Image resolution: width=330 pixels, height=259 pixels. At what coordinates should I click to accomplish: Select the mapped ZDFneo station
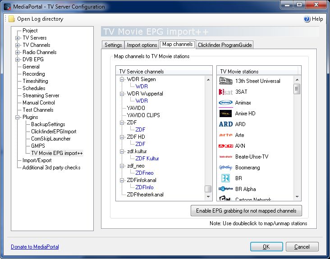point(144,173)
